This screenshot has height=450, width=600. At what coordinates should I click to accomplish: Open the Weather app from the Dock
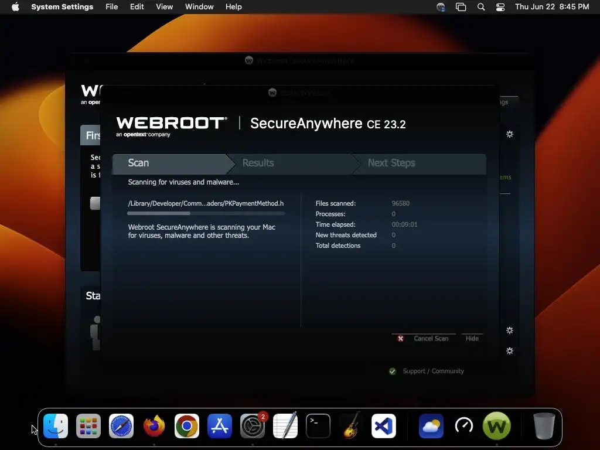pyautogui.click(x=431, y=426)
